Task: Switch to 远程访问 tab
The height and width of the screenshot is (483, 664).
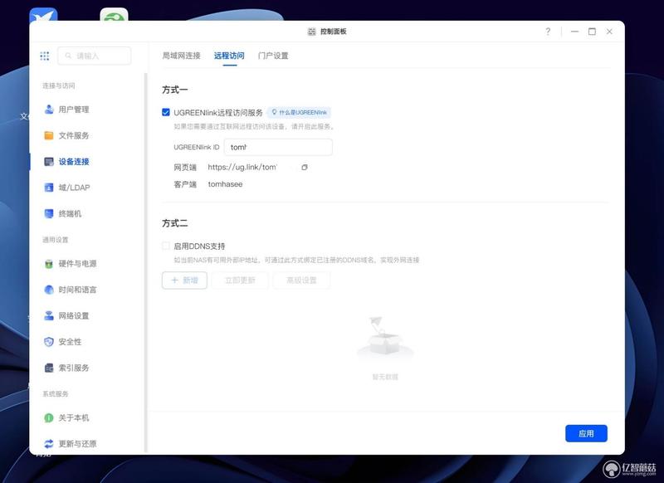Action: click(229, 56)
